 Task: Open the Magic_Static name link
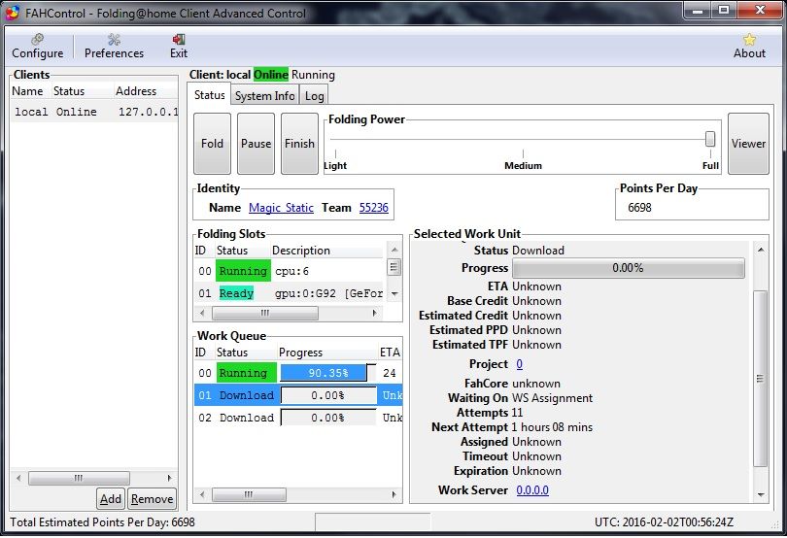281,207
